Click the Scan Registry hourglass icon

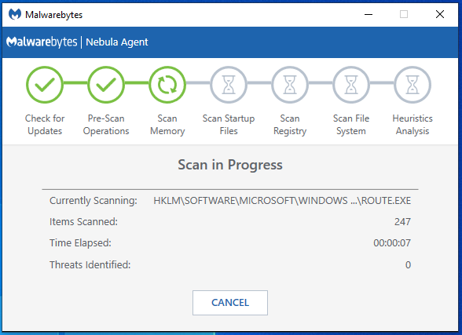(x=290, y=85)
